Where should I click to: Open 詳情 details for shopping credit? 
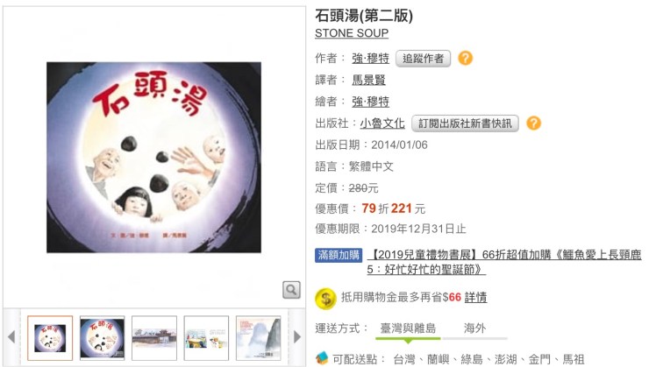pos(475,297)
